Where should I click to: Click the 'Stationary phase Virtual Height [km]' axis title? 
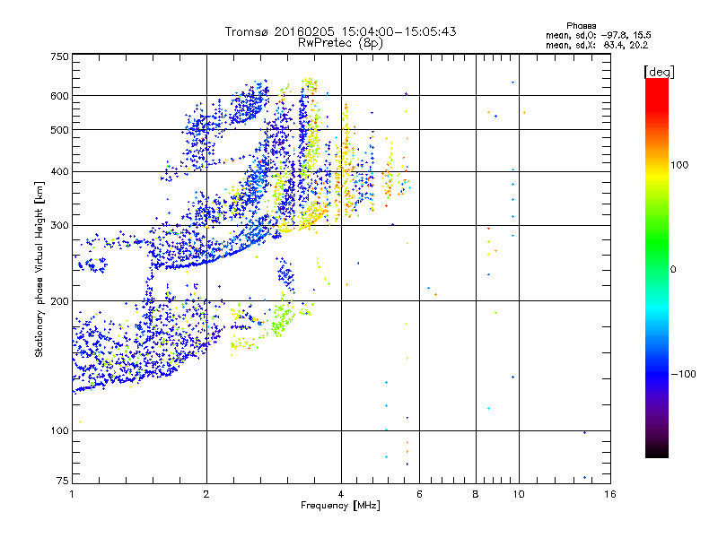pyautogui.click(x=39, y=270)
